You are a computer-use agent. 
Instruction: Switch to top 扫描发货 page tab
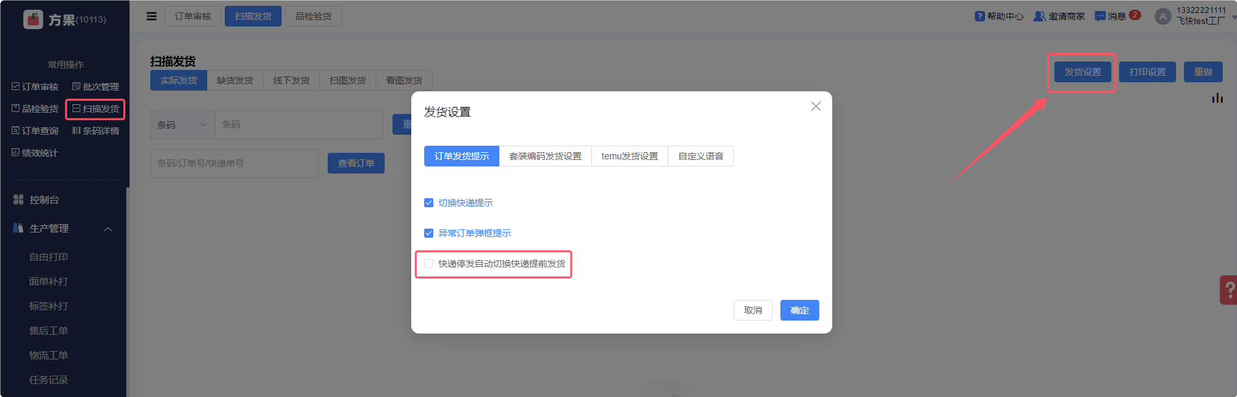pyautogui.click(x=253, y=16)
